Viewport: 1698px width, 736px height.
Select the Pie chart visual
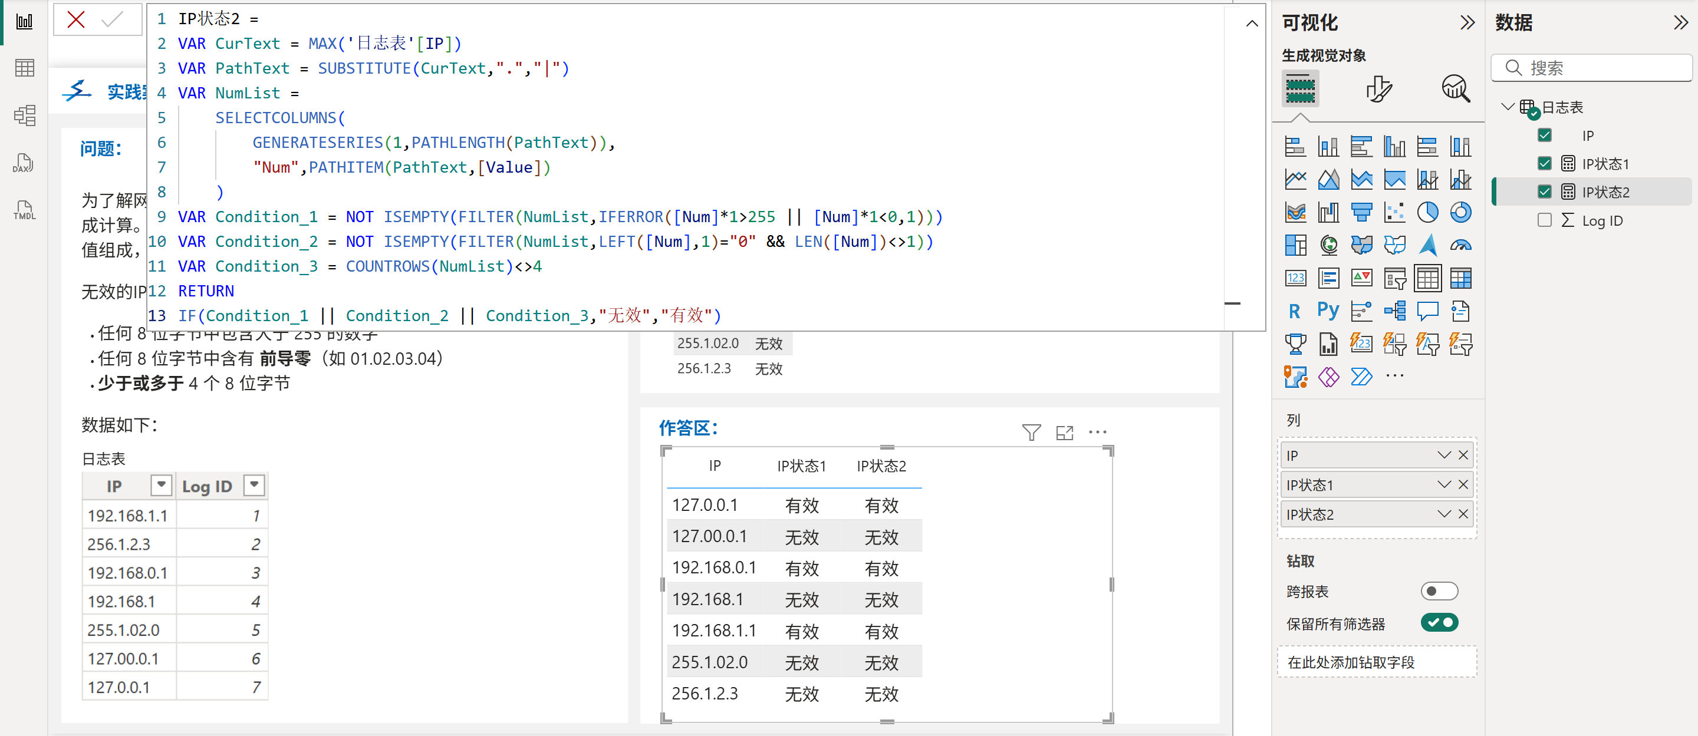coord(1427,212)
